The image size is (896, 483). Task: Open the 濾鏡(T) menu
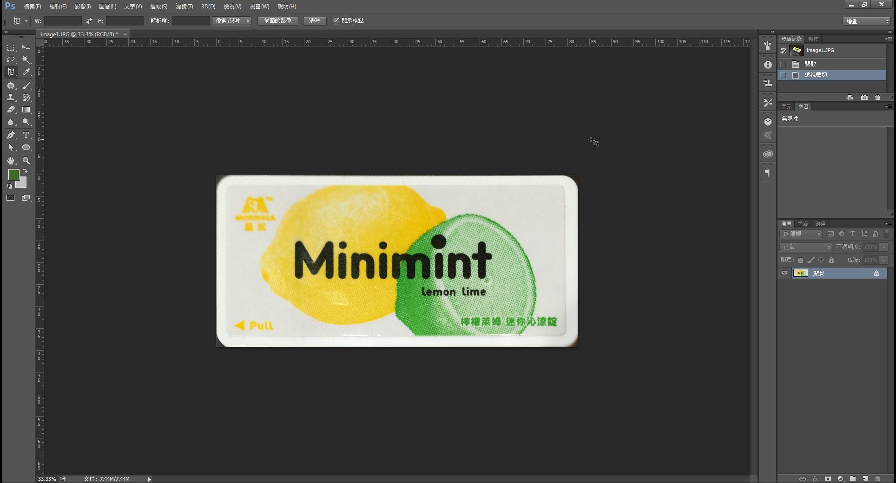click(x=184, y=7)
